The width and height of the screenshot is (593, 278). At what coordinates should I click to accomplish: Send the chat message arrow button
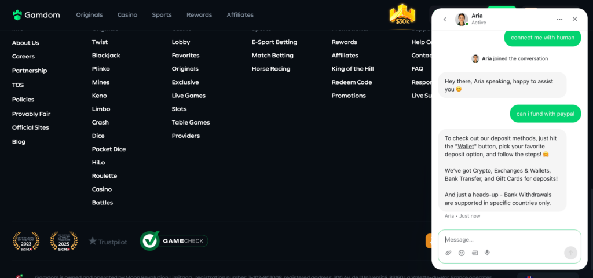point(570,253)
